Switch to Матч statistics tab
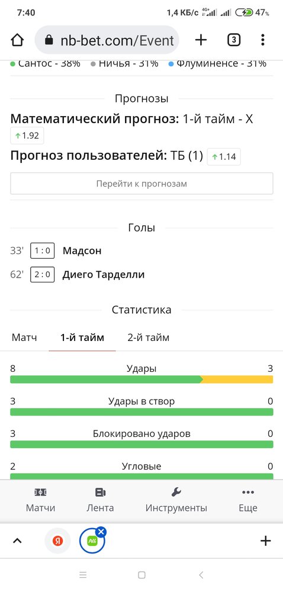This screenshot has height=592, width=283. 24,337
